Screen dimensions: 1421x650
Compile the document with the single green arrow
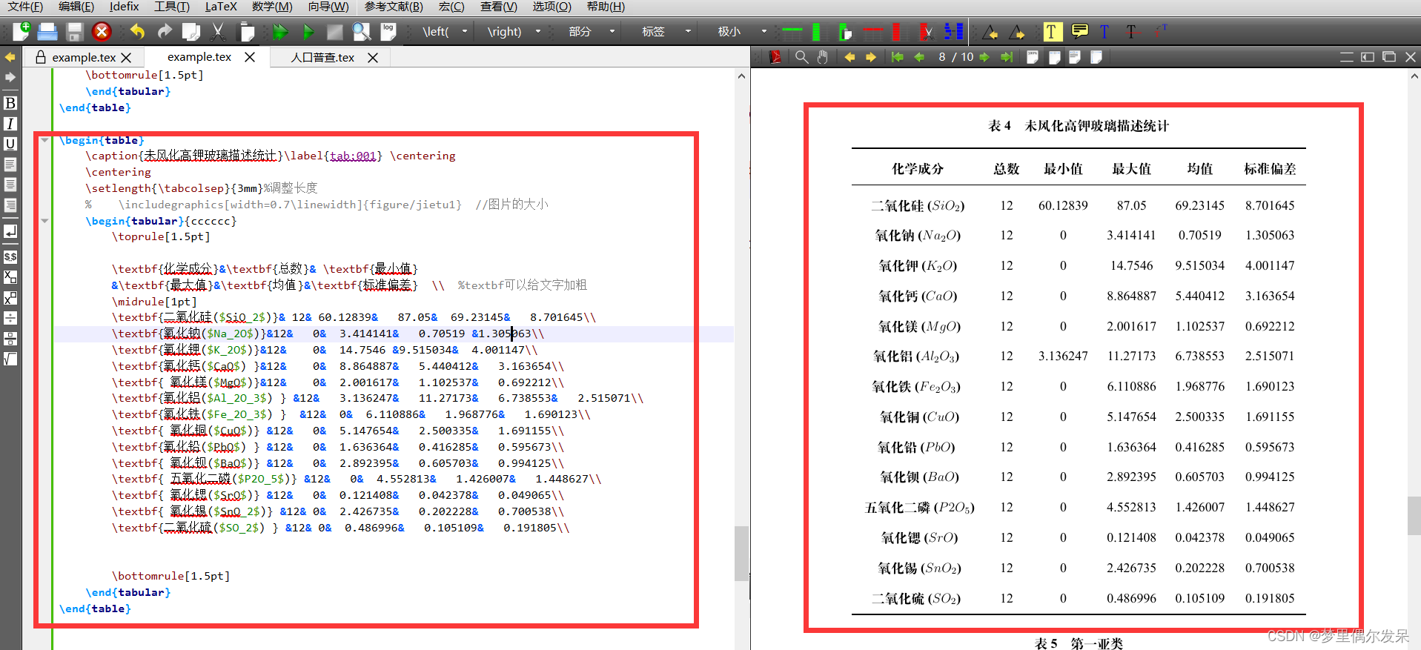(x=308, y=32)
